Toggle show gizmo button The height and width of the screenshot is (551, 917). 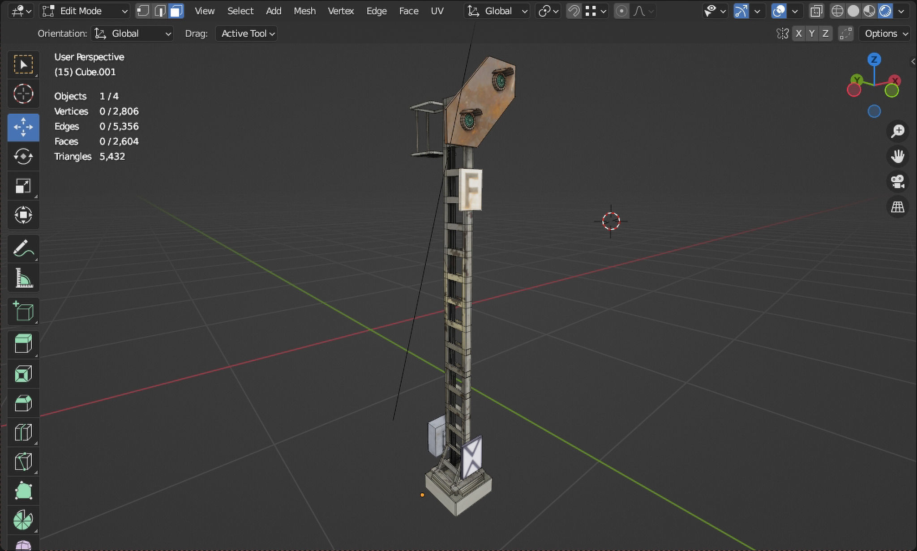click(x=741, y=11)
